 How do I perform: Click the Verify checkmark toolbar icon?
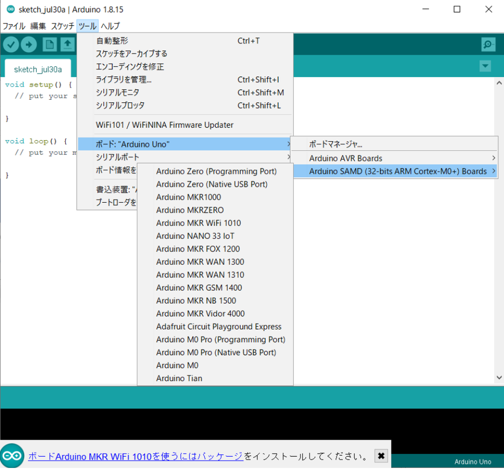(x=11, y=45)
